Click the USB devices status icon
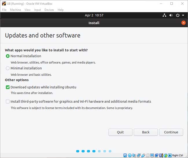This screenshot has height=158, width=188. (x=143, y=155)
